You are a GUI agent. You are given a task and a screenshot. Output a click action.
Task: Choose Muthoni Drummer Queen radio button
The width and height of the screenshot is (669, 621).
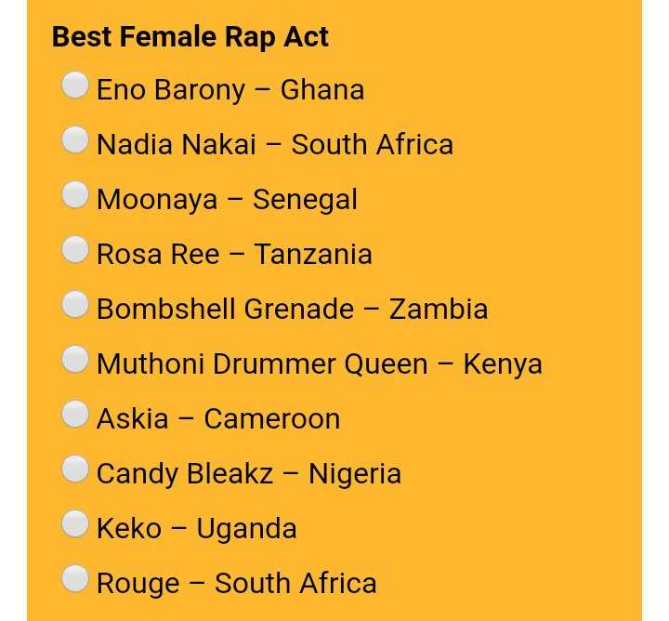click(75, 360)
